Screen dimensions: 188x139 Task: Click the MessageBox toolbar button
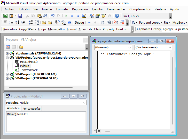(57, 29)
